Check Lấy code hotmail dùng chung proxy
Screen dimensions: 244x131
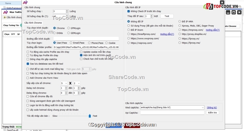28,110
